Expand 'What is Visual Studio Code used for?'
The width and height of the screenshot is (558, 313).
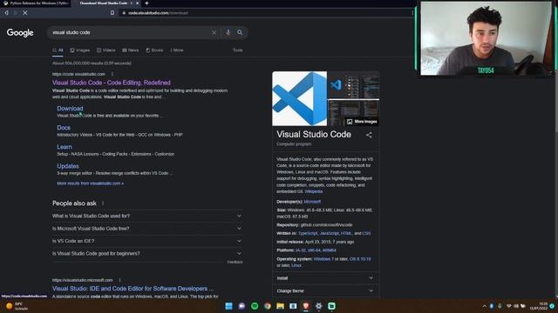pyautogui.click(x=147, y=216)
